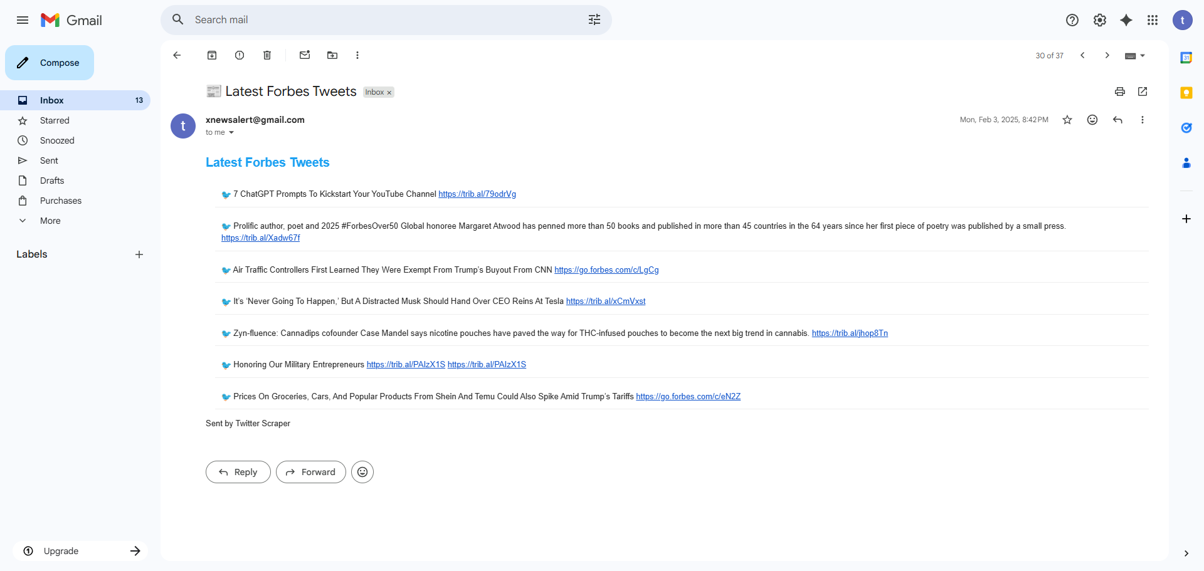
Task: Expand the More section in the sidebar
Action: click(50, 221)
